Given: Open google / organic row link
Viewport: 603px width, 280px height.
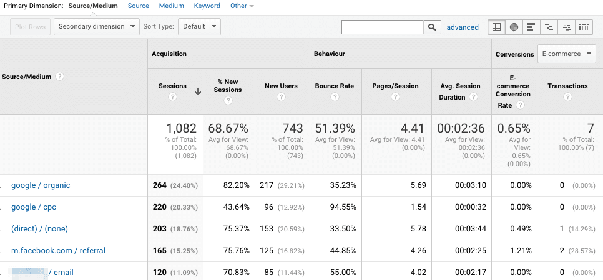Looking at the screenshot, I should [41, 185].
